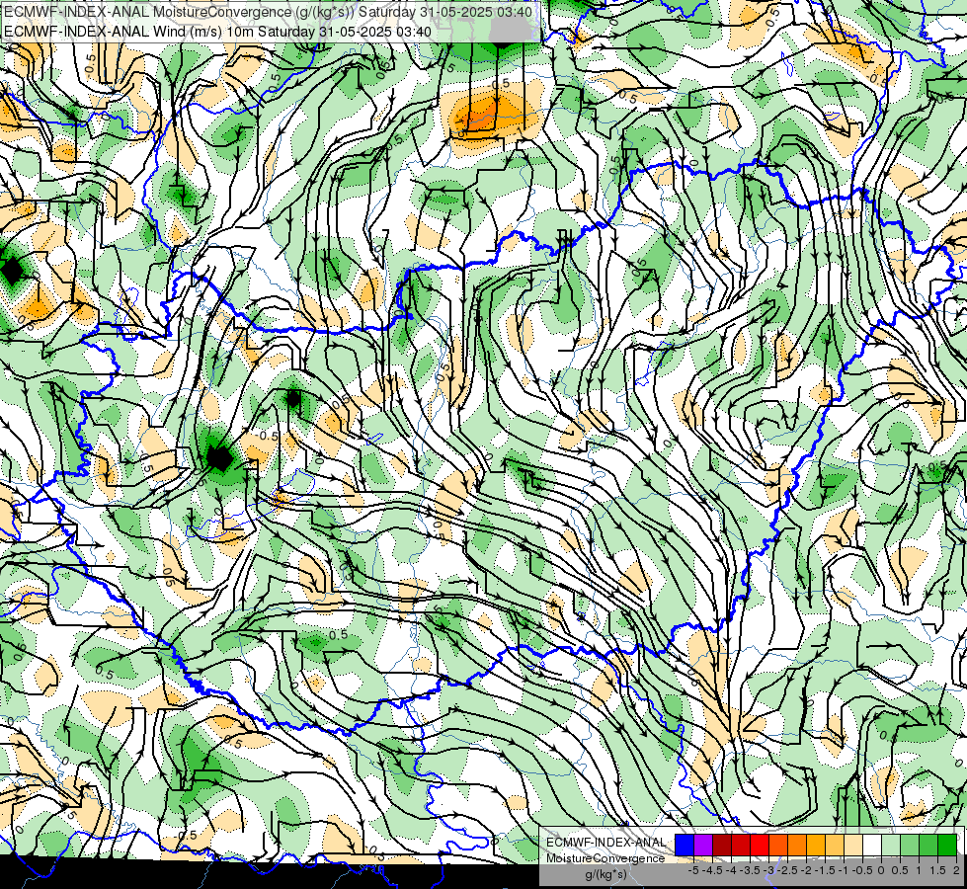This screenshot has height=889, width=967.
Task: Select legend swatch between -4 and -3.5
Action: tap(741, 845)
